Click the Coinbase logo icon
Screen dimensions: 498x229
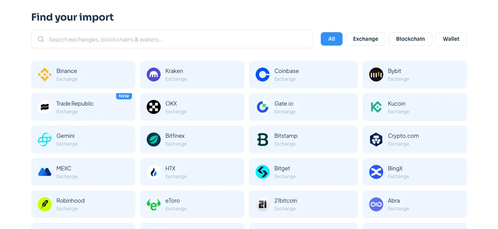click(263, 75)
